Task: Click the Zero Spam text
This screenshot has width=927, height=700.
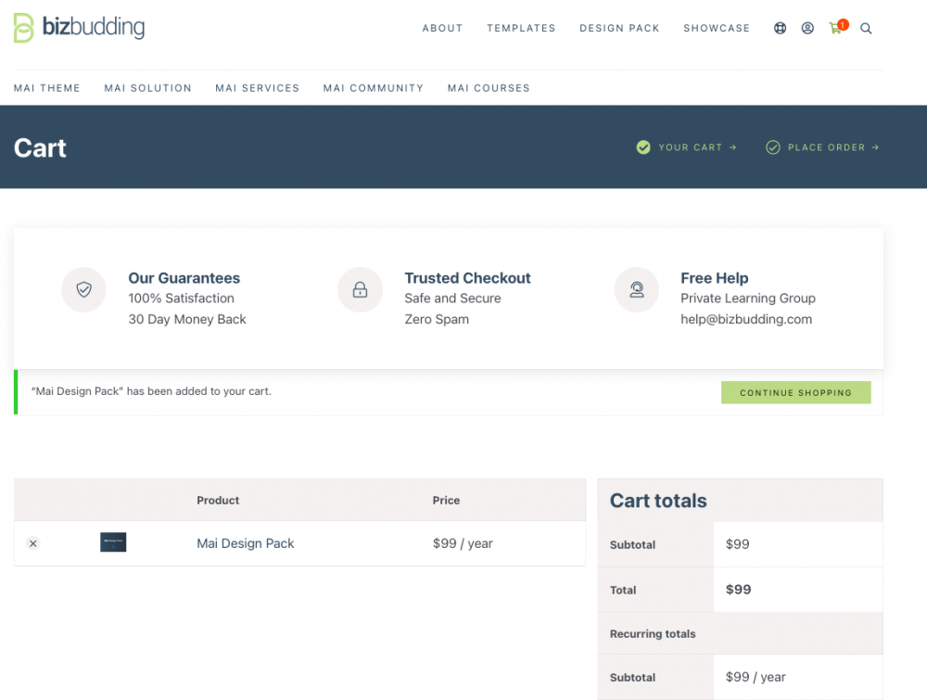Action: (x=437, y=319)
